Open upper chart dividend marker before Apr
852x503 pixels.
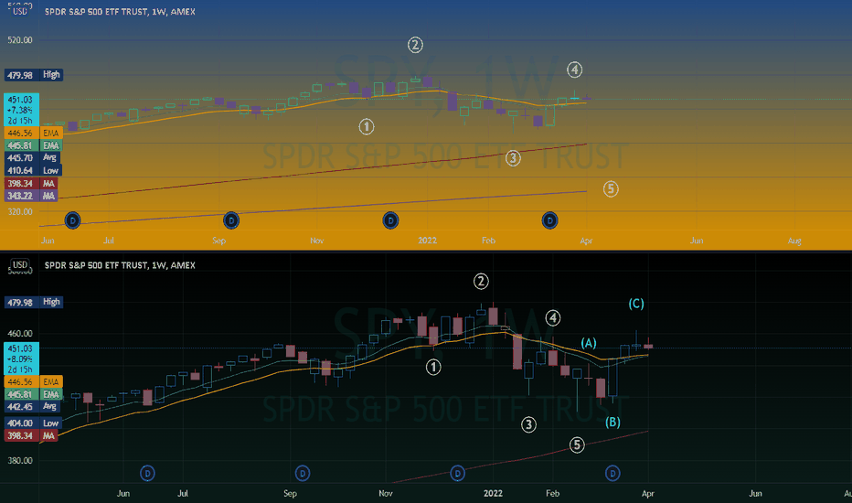click(550, 220)
